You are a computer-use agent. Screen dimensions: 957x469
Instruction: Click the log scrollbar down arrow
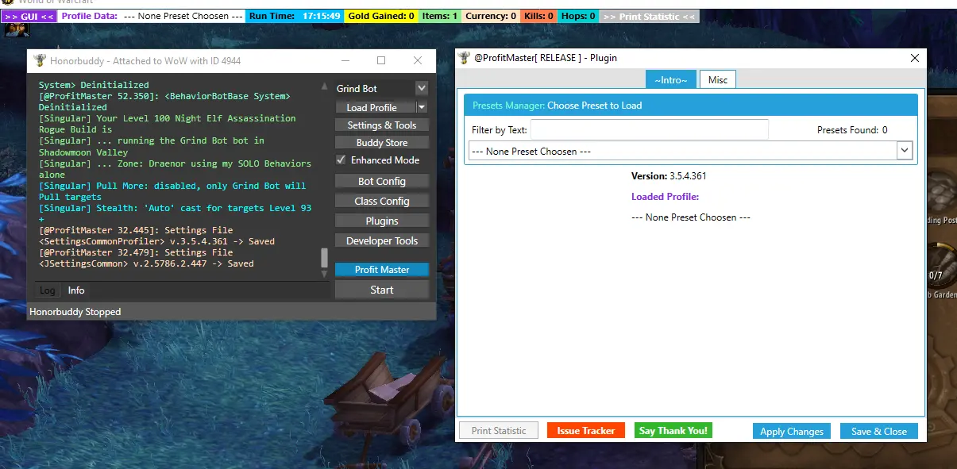[x=324, y=274]
